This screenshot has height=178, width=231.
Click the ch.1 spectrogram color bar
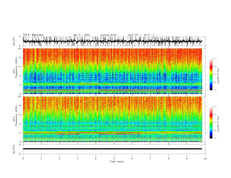[211, 74]
